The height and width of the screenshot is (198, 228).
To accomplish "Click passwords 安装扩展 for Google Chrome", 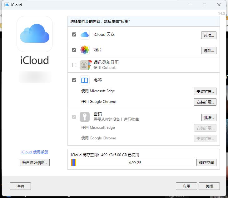I will [205, 138].
